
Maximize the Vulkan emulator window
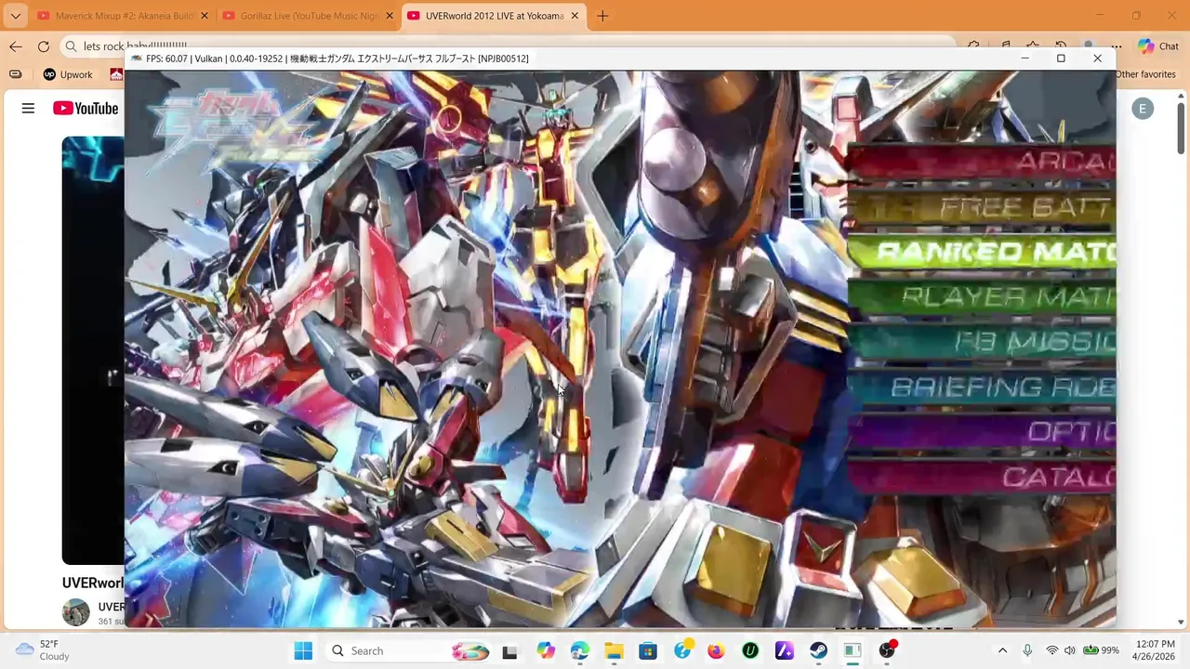(1061, 59)
